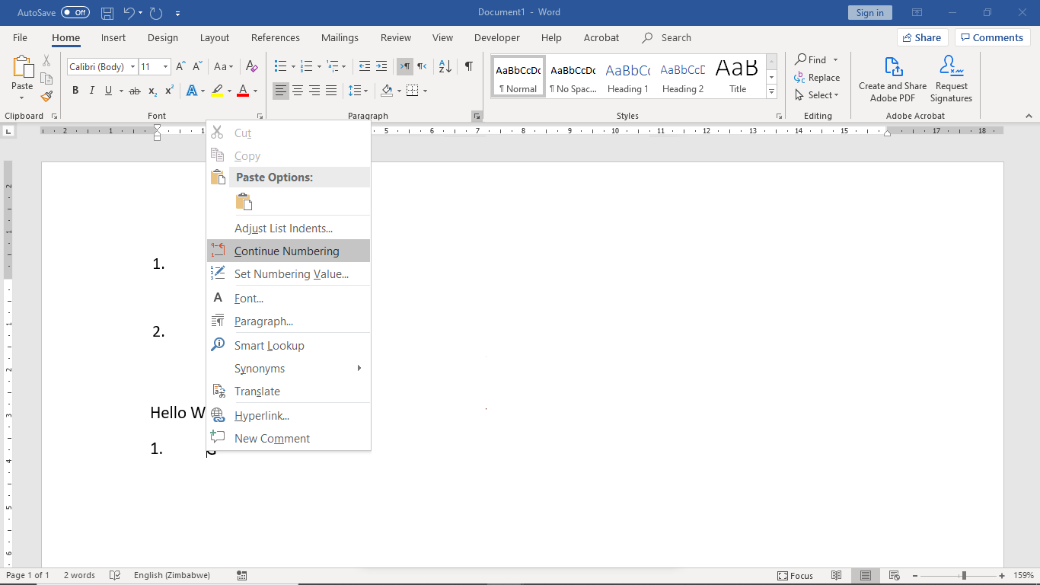Click the Share button

click(x=922, y=37)
